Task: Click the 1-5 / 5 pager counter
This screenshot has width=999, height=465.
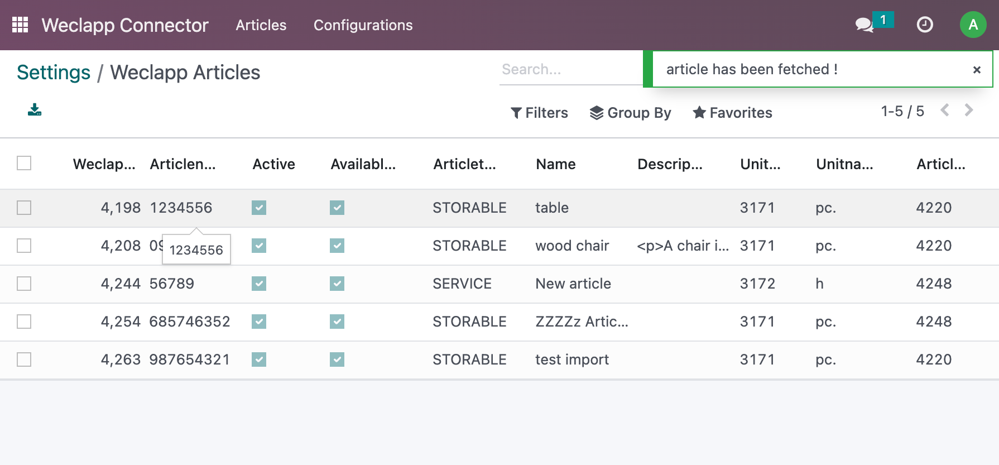Action: [902, 111]
